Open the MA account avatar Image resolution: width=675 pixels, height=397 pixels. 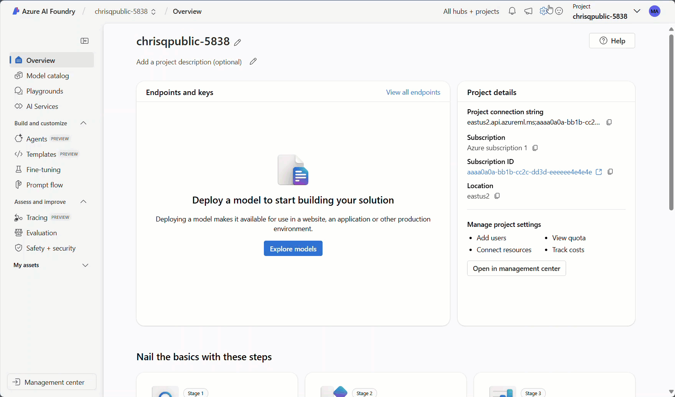click(x=655, y=11)
